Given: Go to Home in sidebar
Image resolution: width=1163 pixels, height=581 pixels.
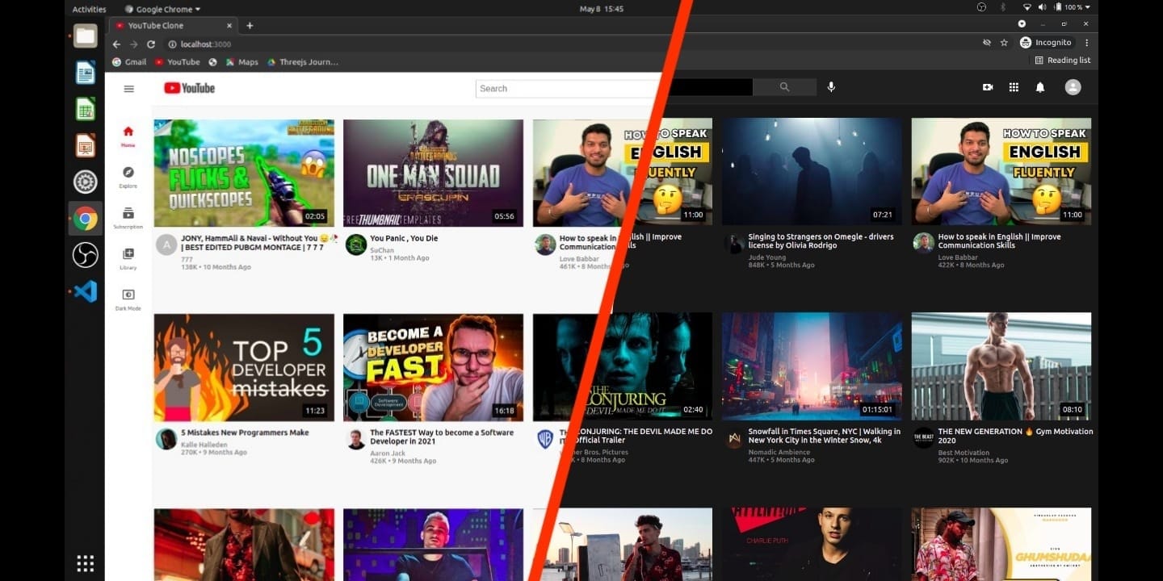Looking at the screenshot, I should [x=128, y=136].
